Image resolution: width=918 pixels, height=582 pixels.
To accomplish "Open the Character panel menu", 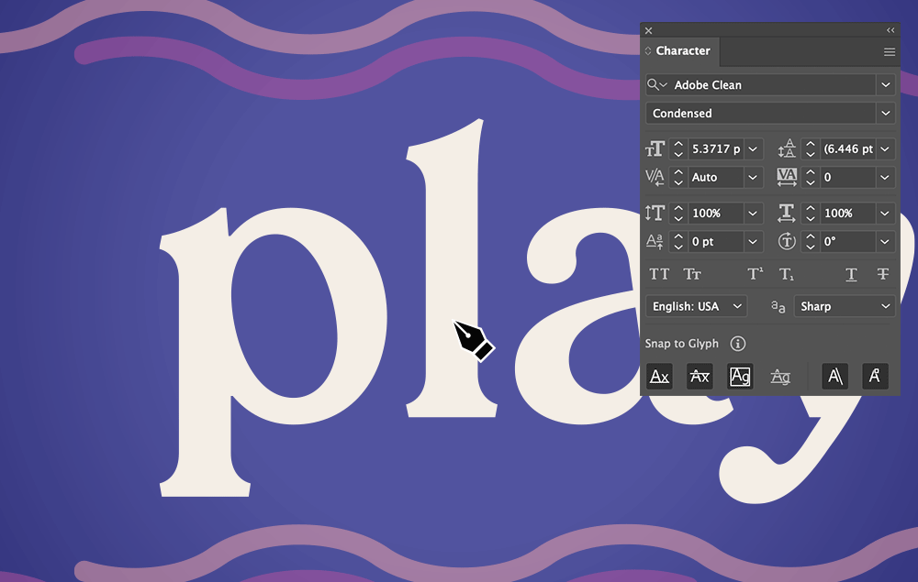I will (889, 51).
